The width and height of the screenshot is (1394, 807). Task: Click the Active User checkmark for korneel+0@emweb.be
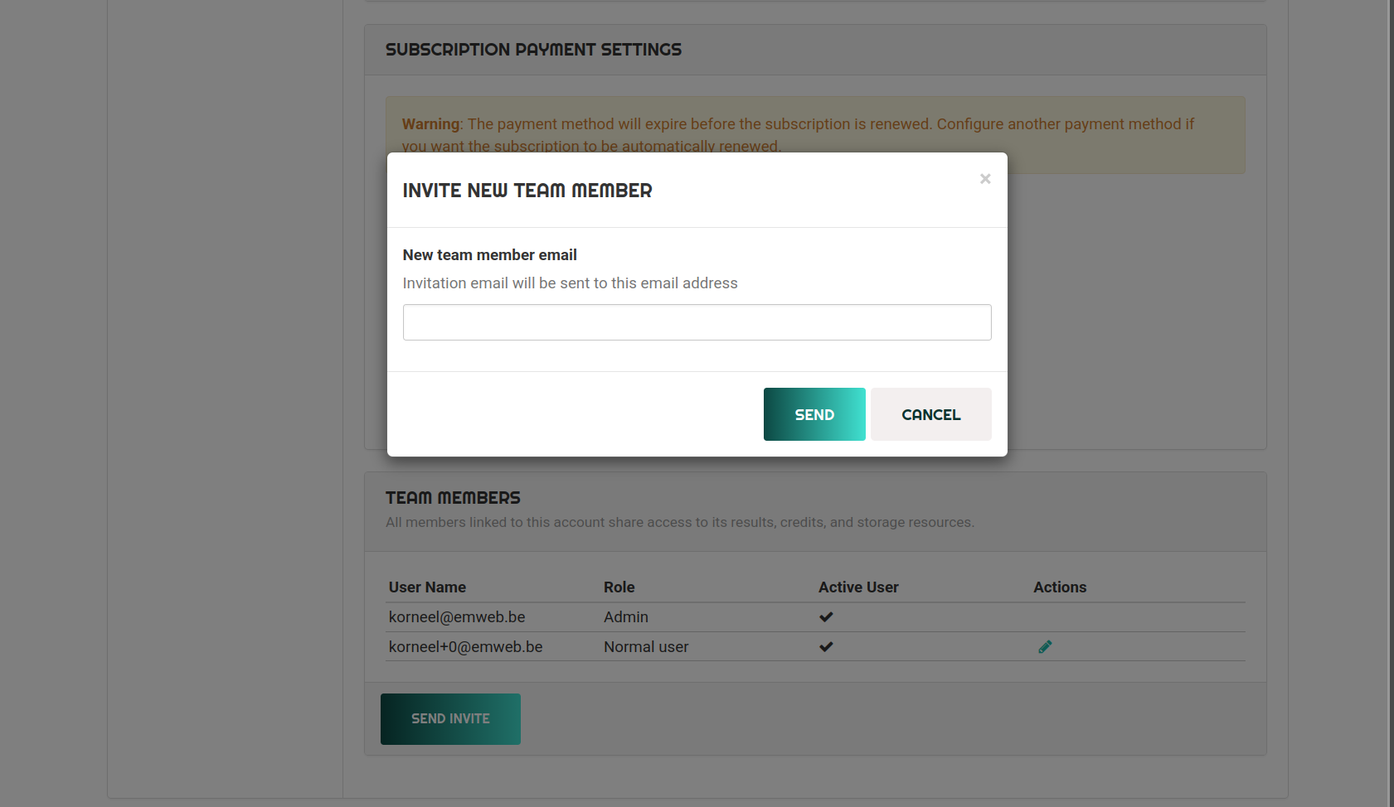(x=826, y=647)
